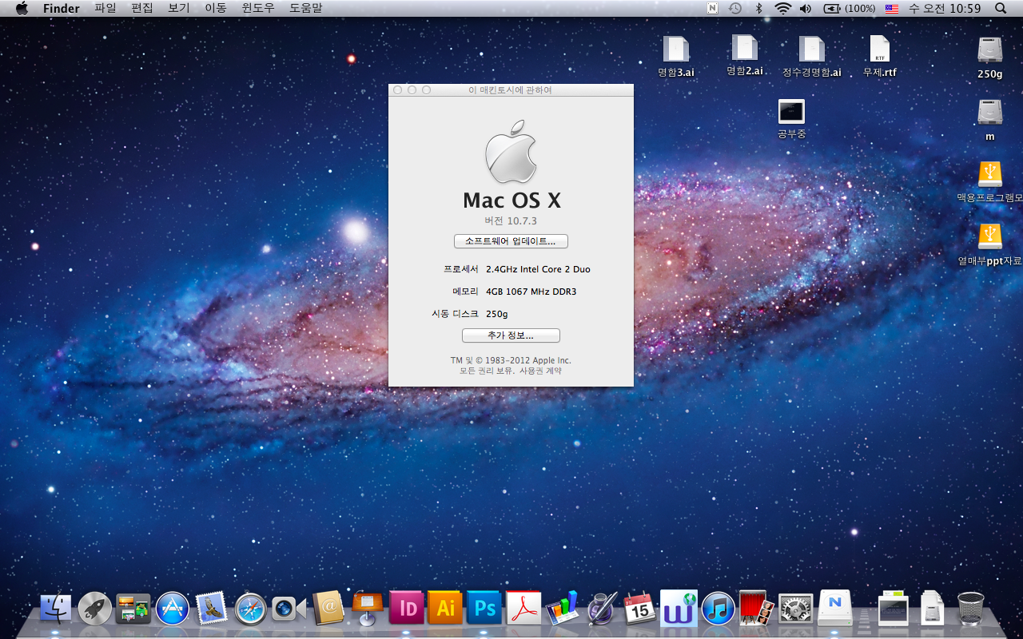Launch Adobe Illustrator from the dock
This screenshot has width=1023, height=639.
click(x=445, y=609)
